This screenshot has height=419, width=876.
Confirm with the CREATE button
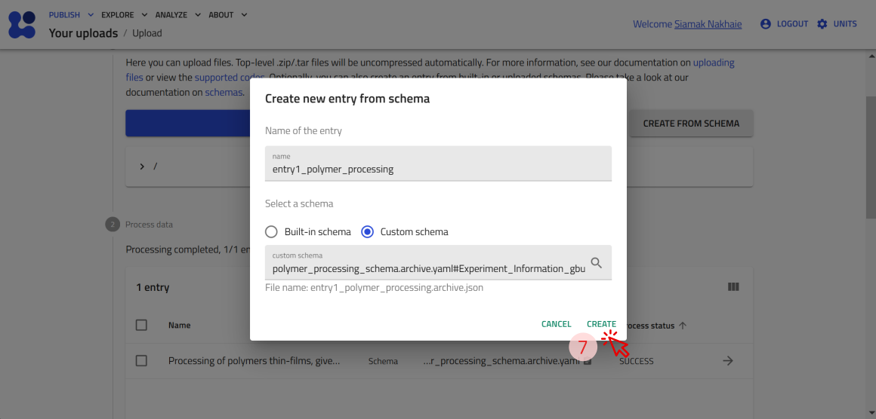[601, 324]
